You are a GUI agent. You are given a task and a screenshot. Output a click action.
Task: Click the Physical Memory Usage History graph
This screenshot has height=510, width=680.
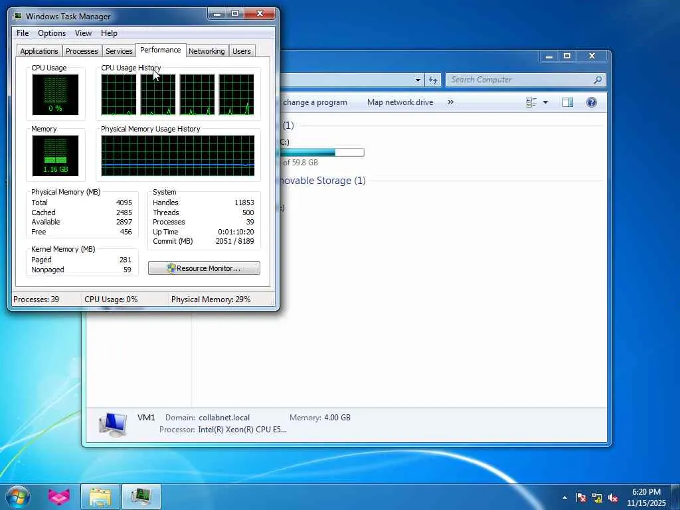[x=178, y=155]
